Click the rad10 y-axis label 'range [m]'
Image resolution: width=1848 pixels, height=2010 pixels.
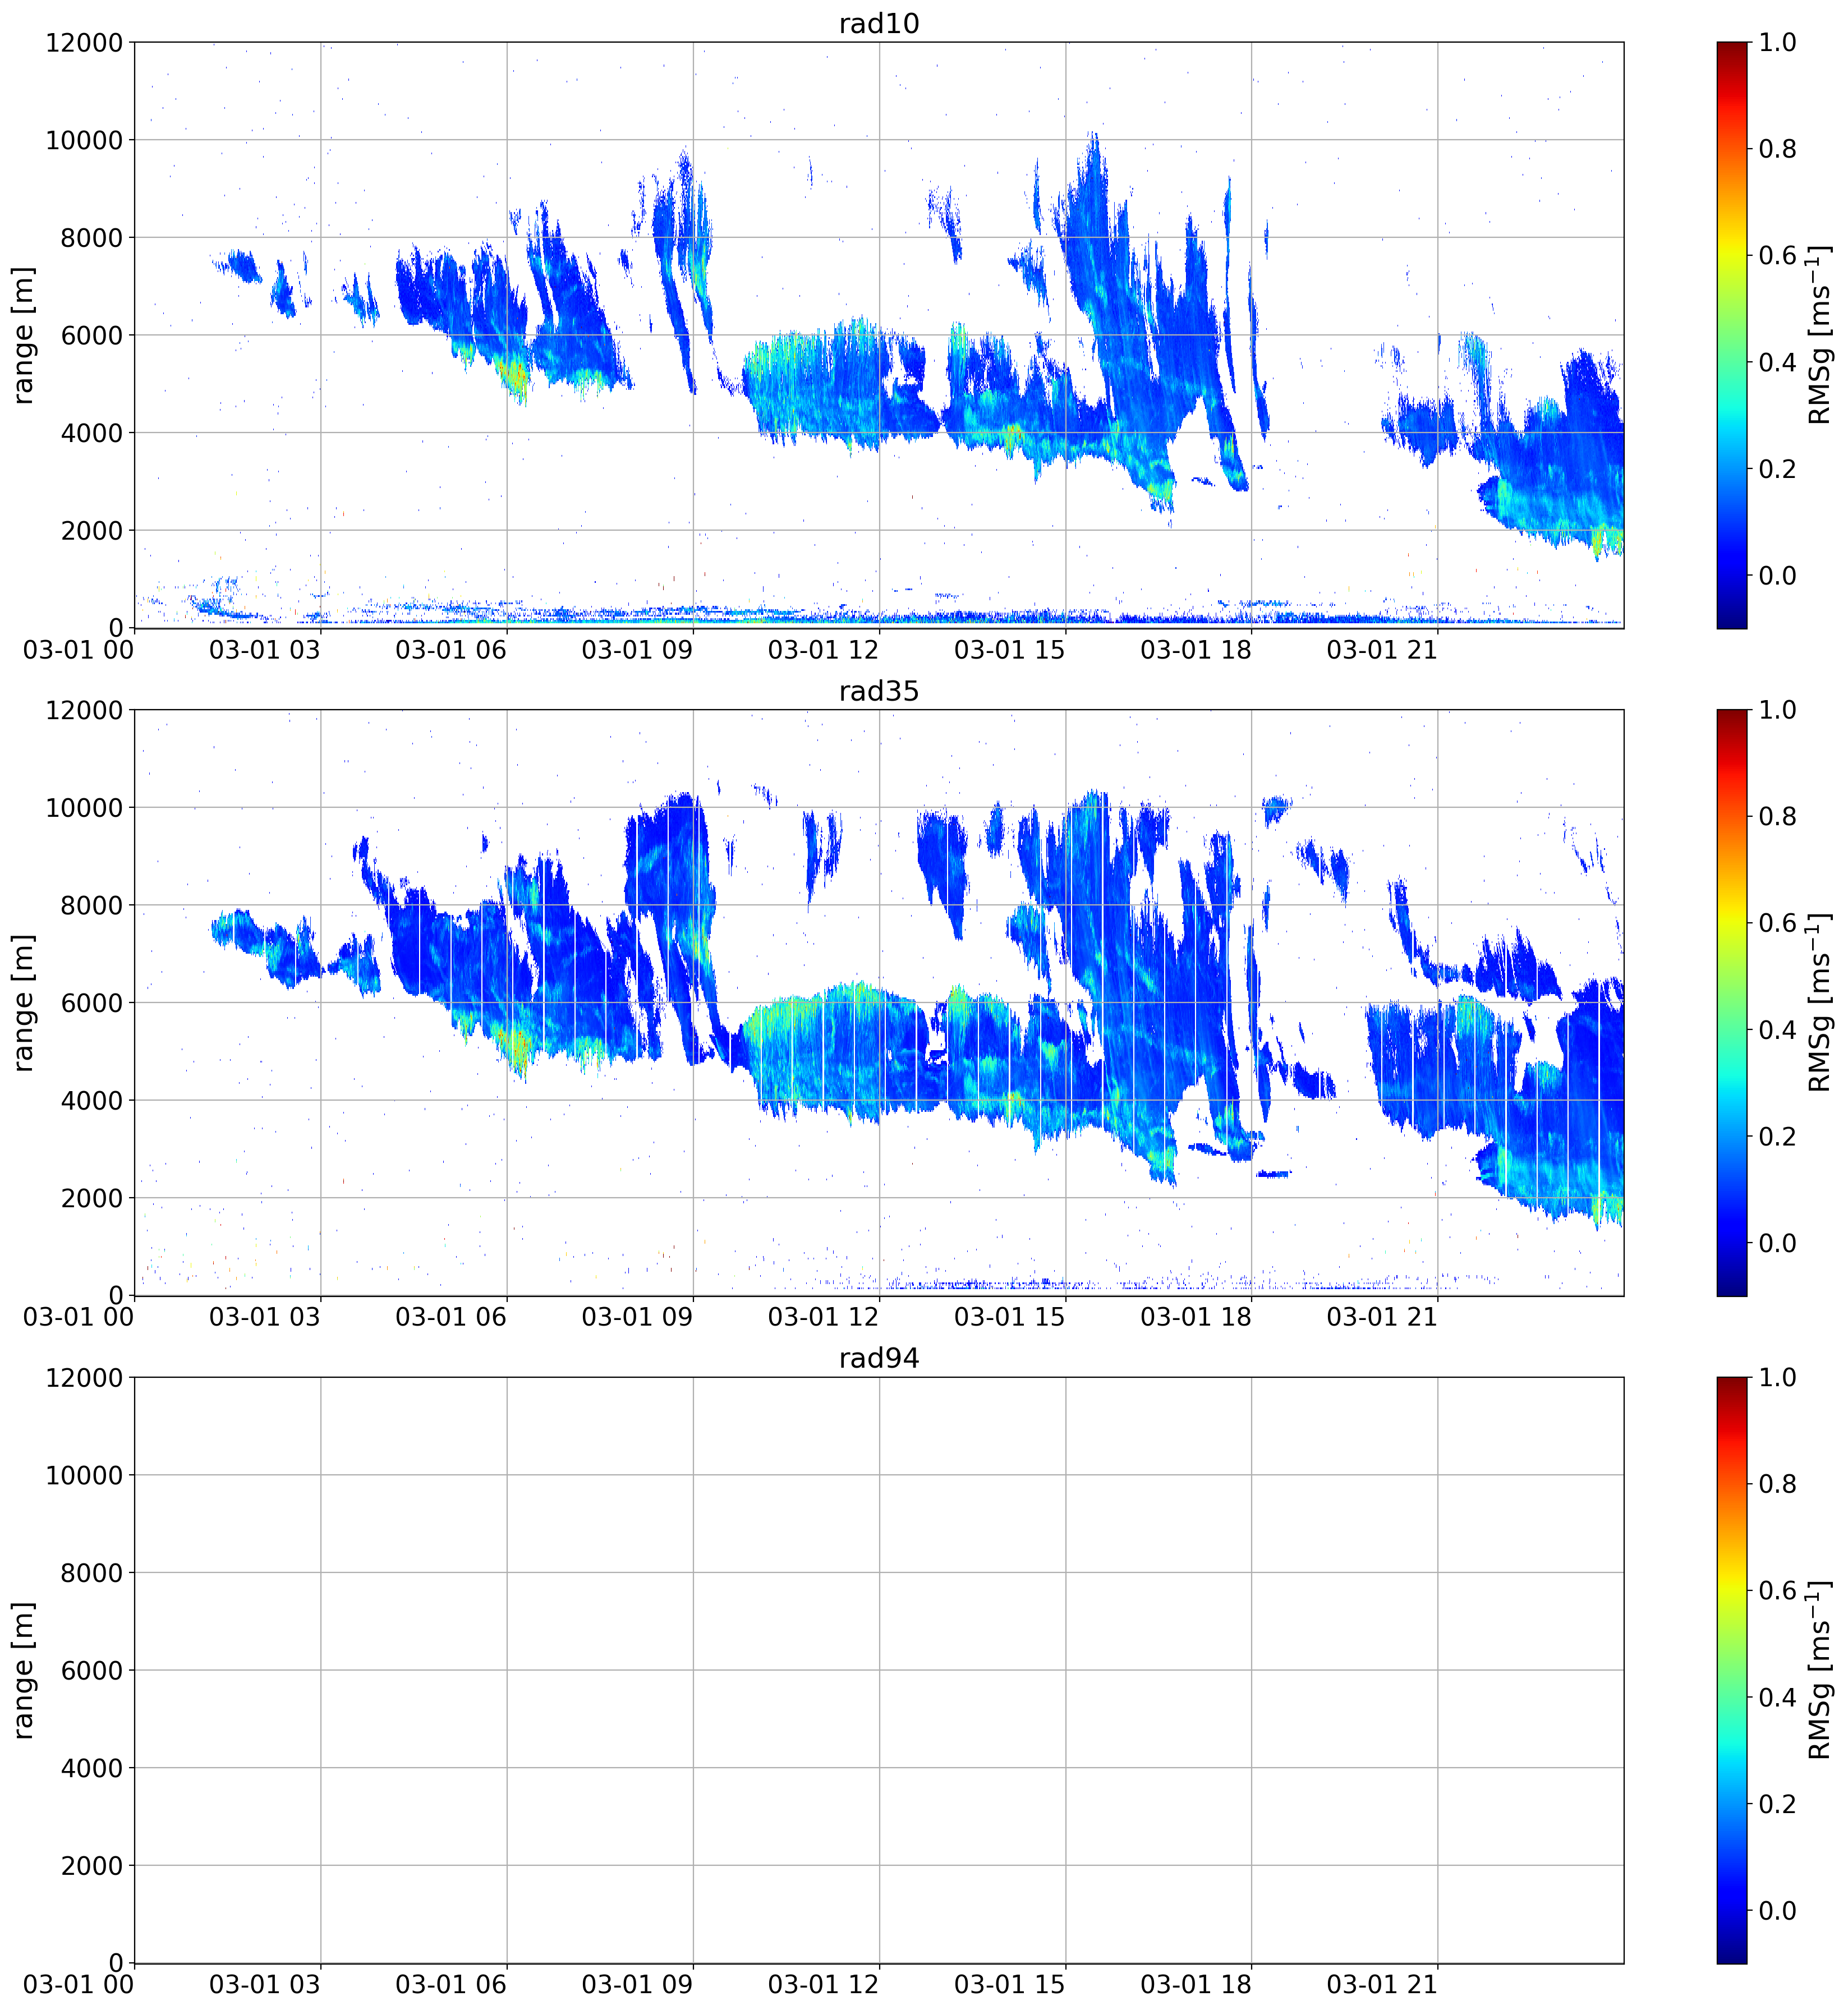tap(24, 335)
